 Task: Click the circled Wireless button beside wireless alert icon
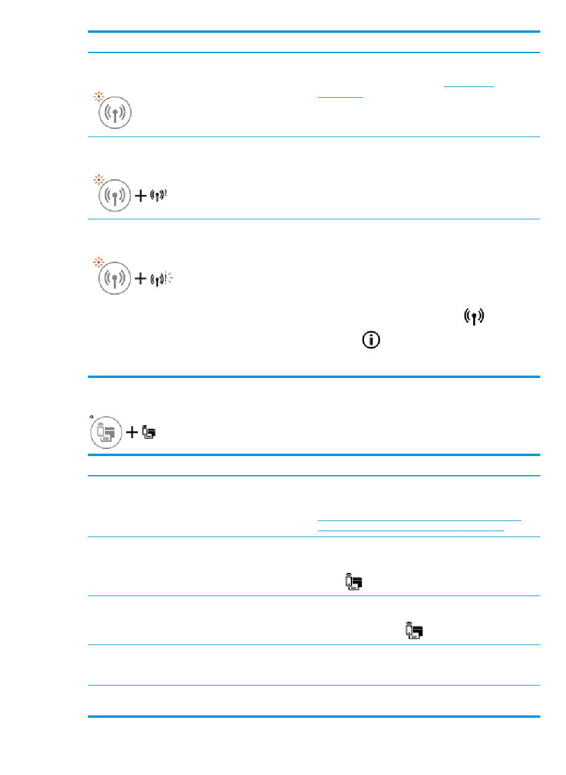coord(115,195)
